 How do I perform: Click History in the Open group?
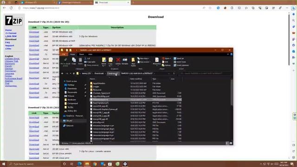point(166,65)
